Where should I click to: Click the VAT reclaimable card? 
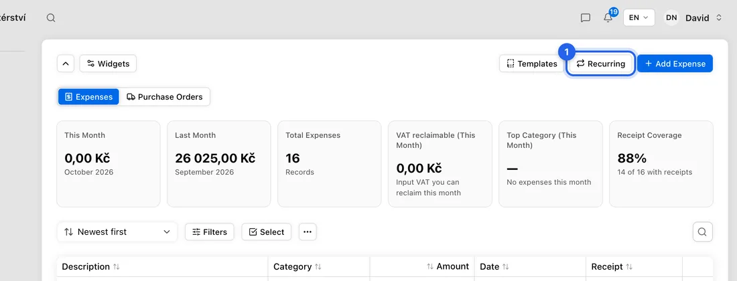(440, 164)
